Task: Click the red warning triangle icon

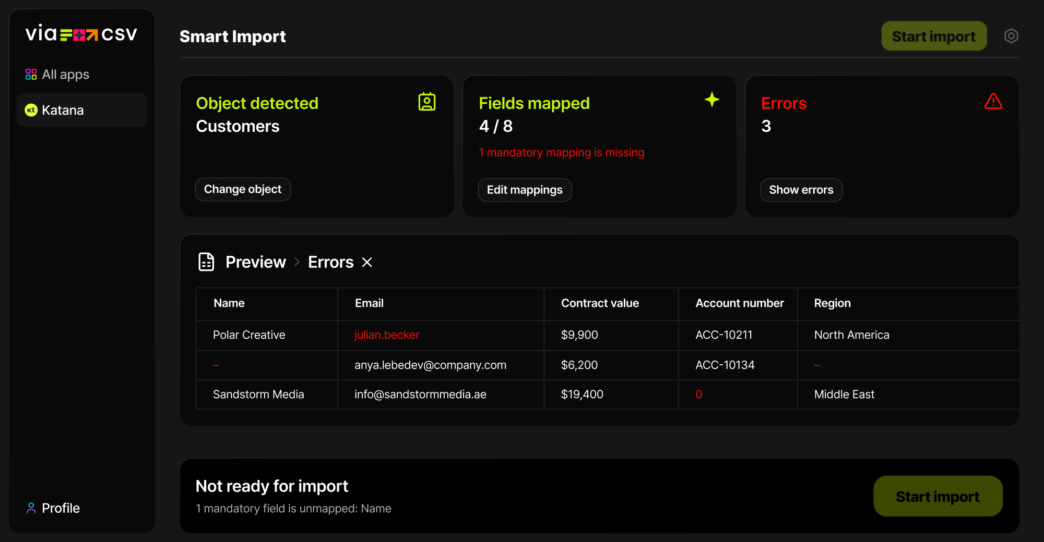Action: tap(993, 101)
